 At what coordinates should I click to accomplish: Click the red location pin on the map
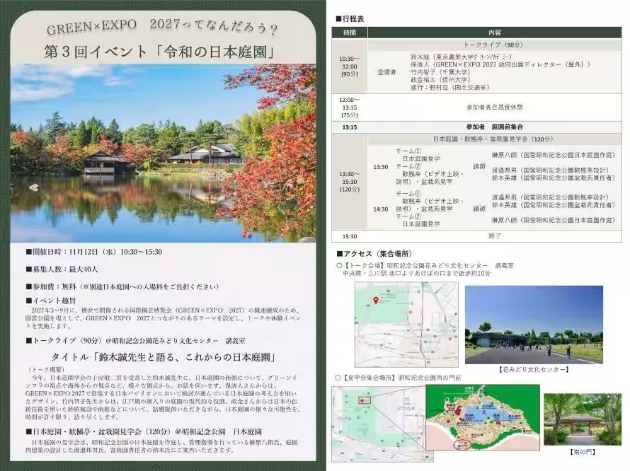click(x=375, y=300)
